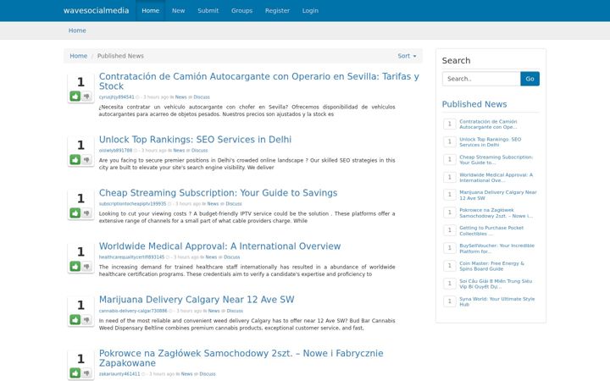This screenshot has height=381, width=610.
Task: Click News category under Worldwide Medical Approval
Action: 211,257
